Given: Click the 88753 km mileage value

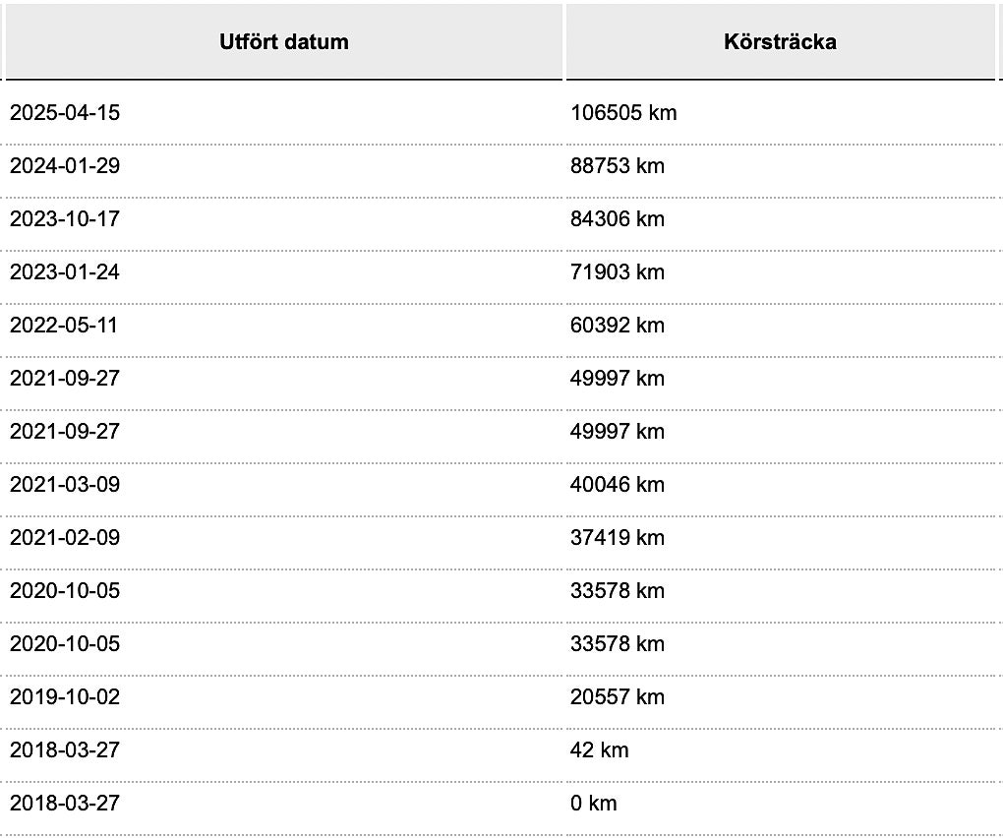Looking at the screenshot, I should point(618,166).
